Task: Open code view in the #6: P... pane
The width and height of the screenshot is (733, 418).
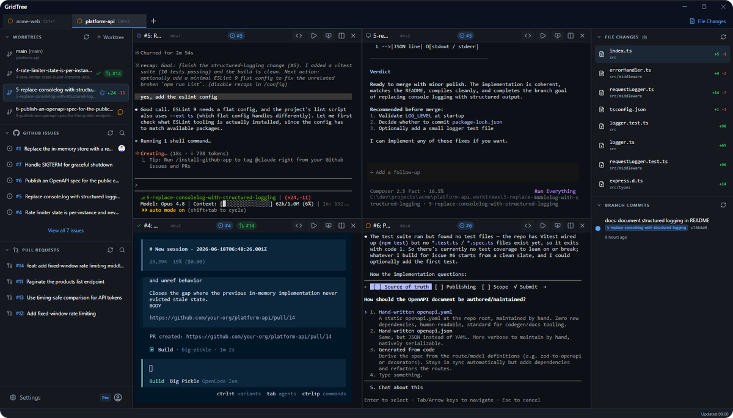Action: tap(528, 226)
